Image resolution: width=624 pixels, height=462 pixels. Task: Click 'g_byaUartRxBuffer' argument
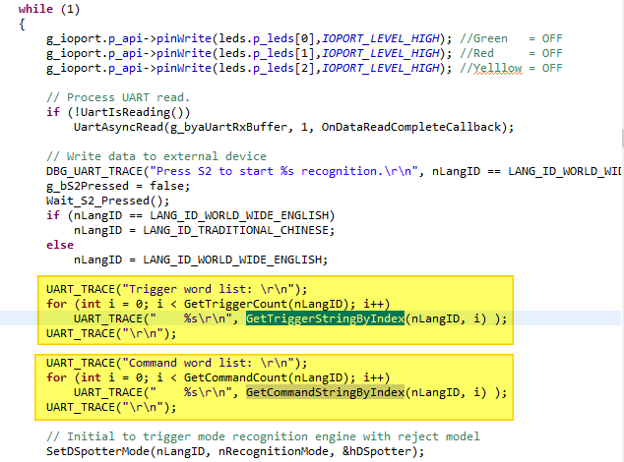(228, 127)
